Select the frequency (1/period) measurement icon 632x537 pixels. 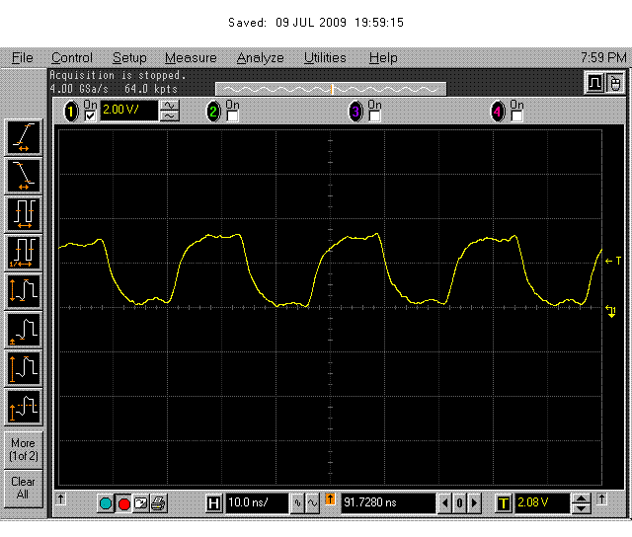[24, 253]
